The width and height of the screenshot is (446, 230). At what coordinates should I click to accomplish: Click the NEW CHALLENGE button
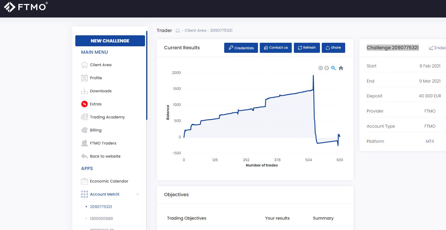110,41
